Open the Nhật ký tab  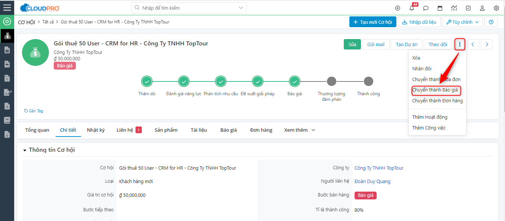[96, 130]
